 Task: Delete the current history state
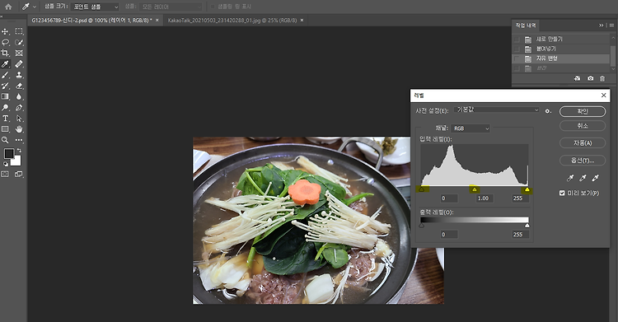pyautogui.click(x=602, y=78)
